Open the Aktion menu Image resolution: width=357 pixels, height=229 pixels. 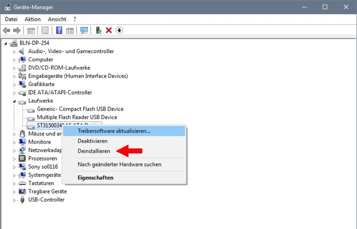[32, 19]
